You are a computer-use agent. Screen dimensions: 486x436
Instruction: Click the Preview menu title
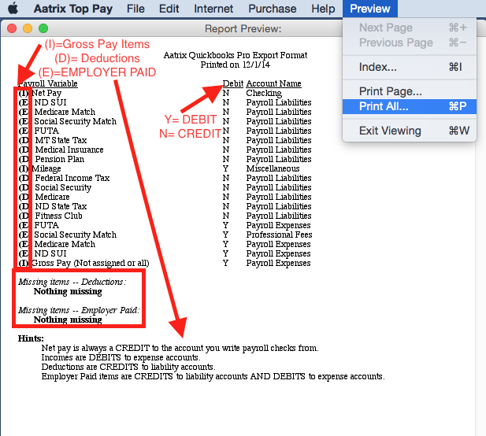coord(369,9)
